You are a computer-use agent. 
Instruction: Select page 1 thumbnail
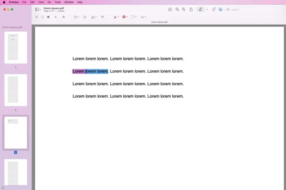[x=16, y=48]
